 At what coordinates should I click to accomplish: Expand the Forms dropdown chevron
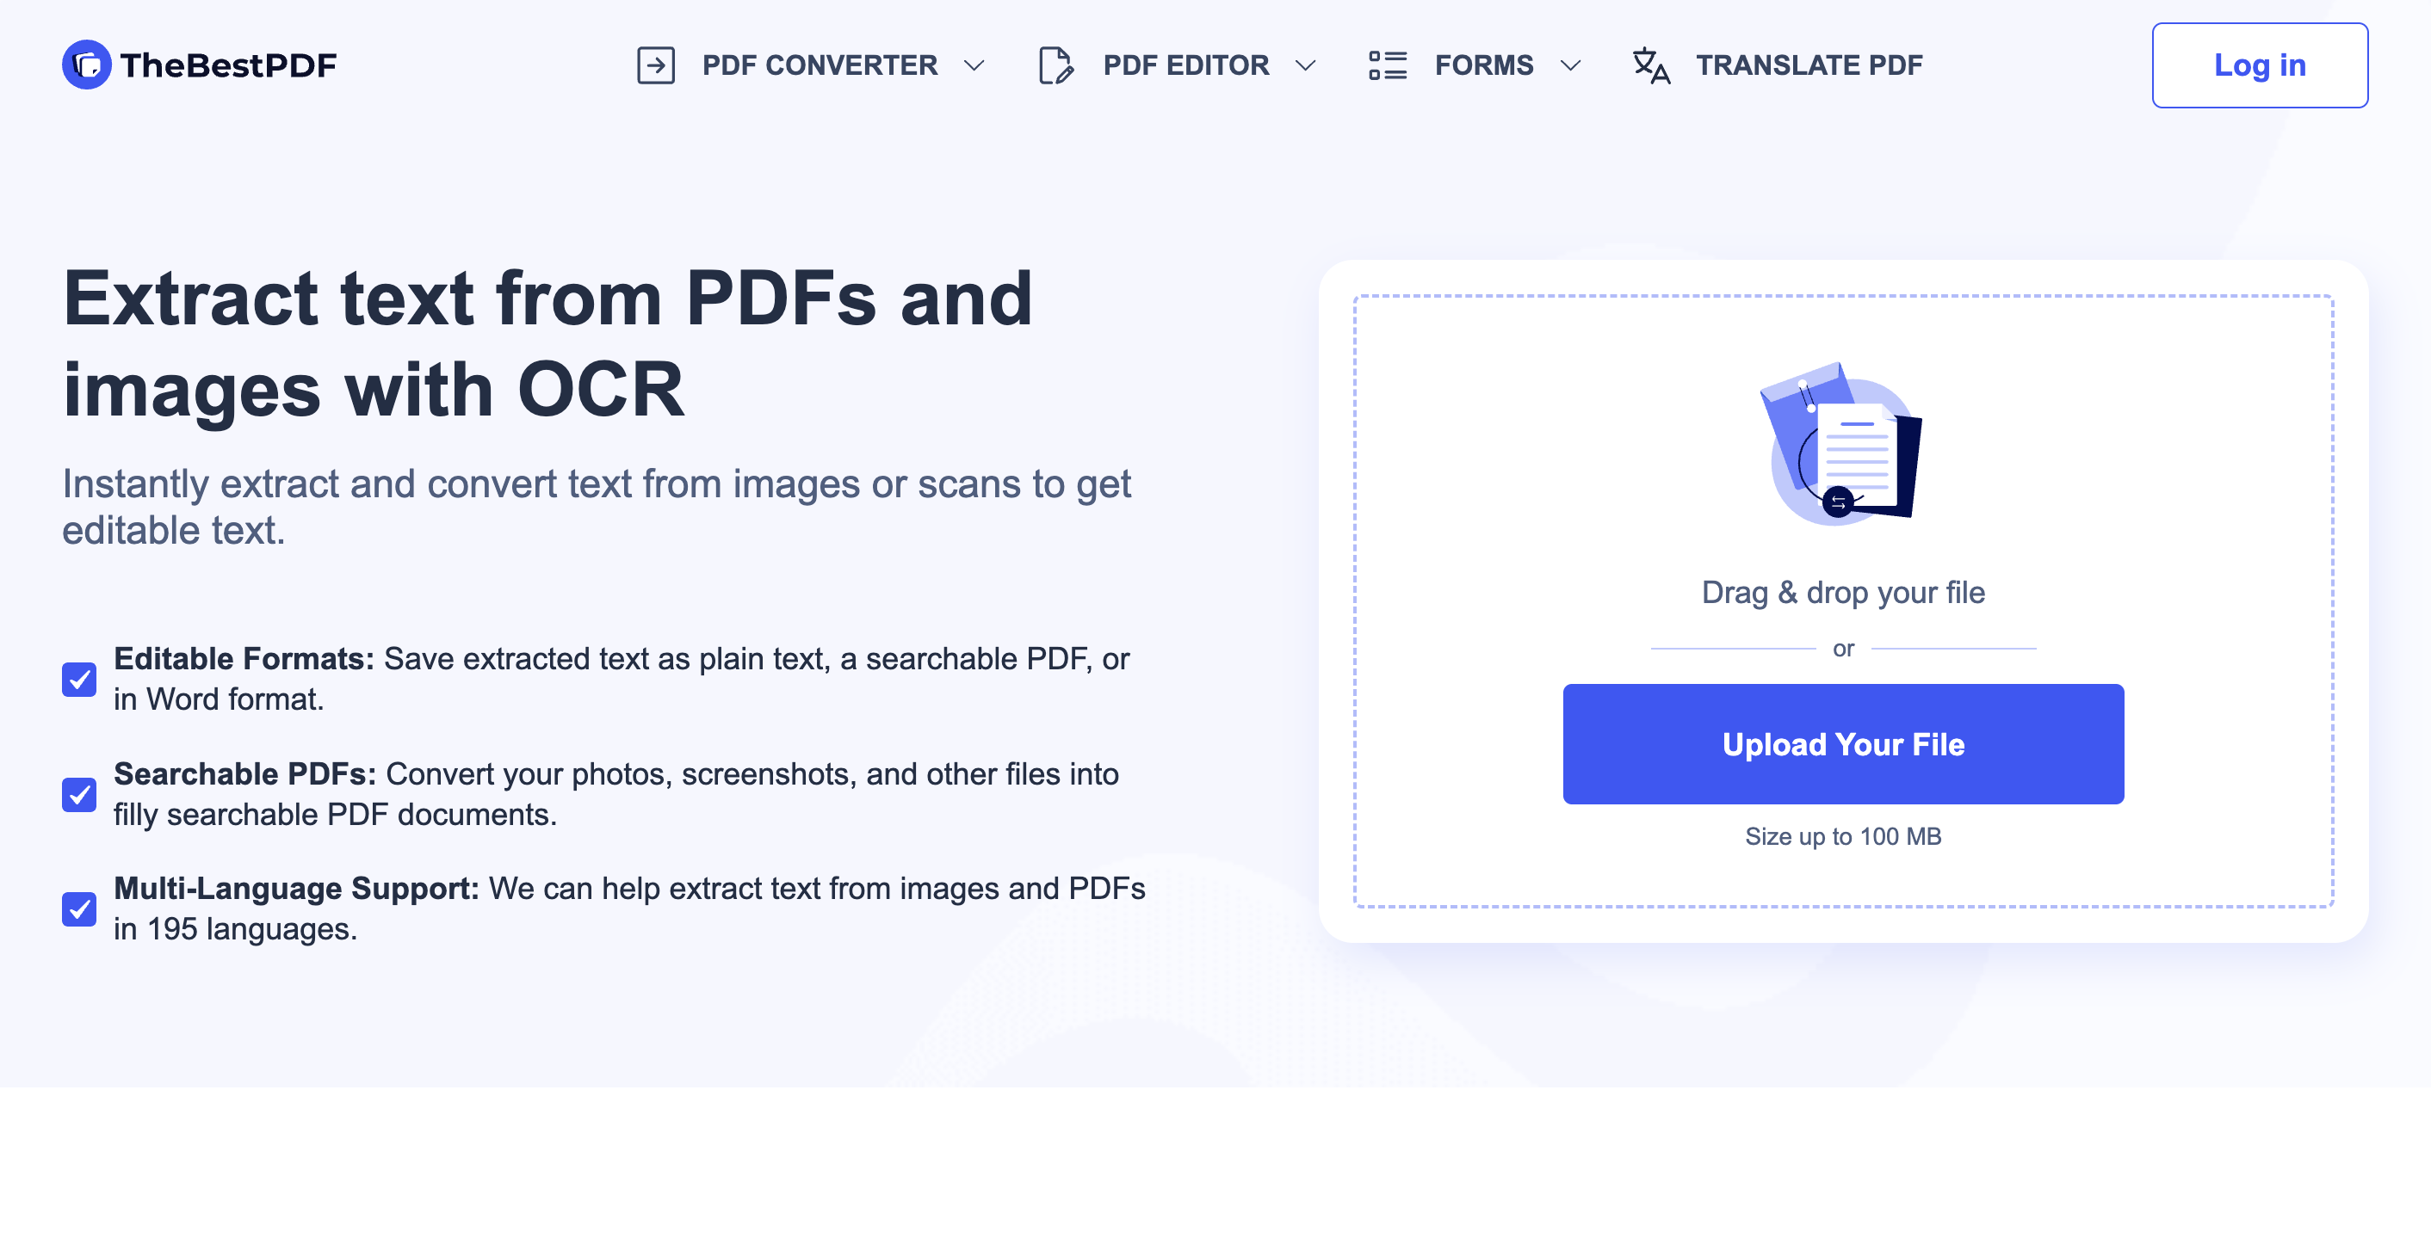click(x=1570, y=65)
